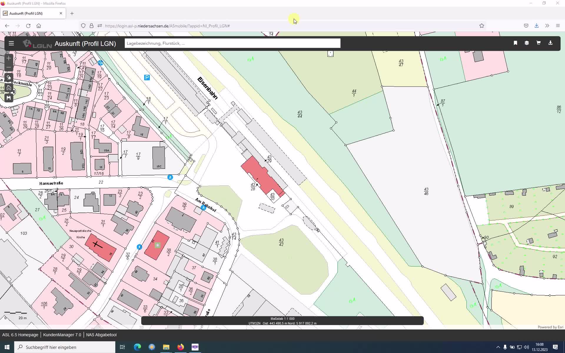The image size is (565, 353).
Task: Click the search field Lagebezeichnung, Flurstück
Action: 232,43
